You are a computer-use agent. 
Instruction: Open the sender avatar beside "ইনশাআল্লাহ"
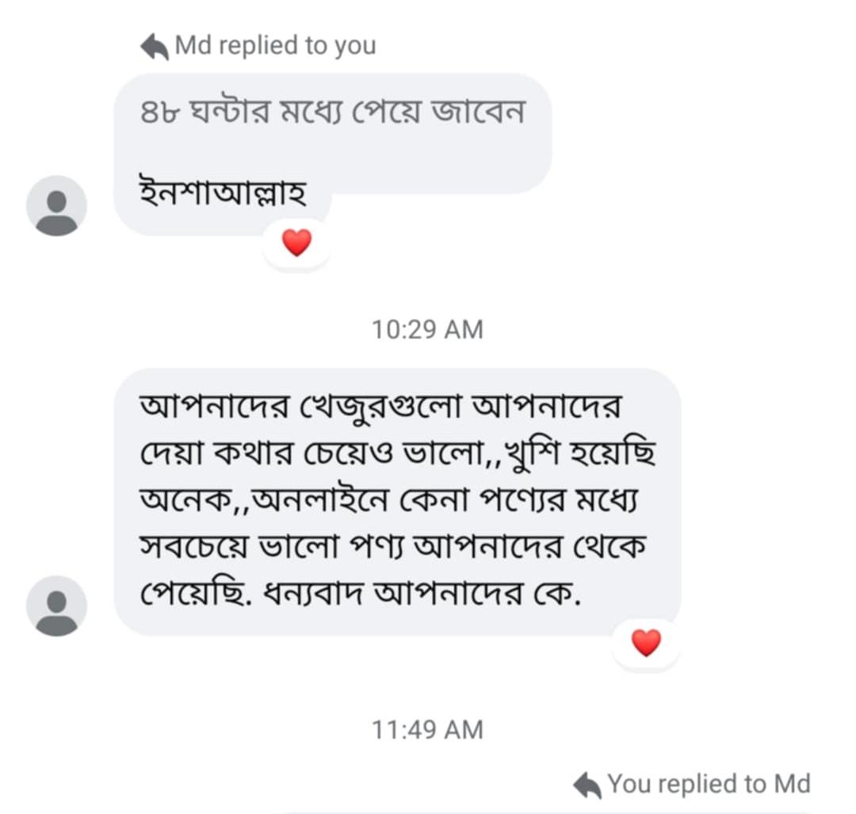pyautogui.click(x=56, y=205)
